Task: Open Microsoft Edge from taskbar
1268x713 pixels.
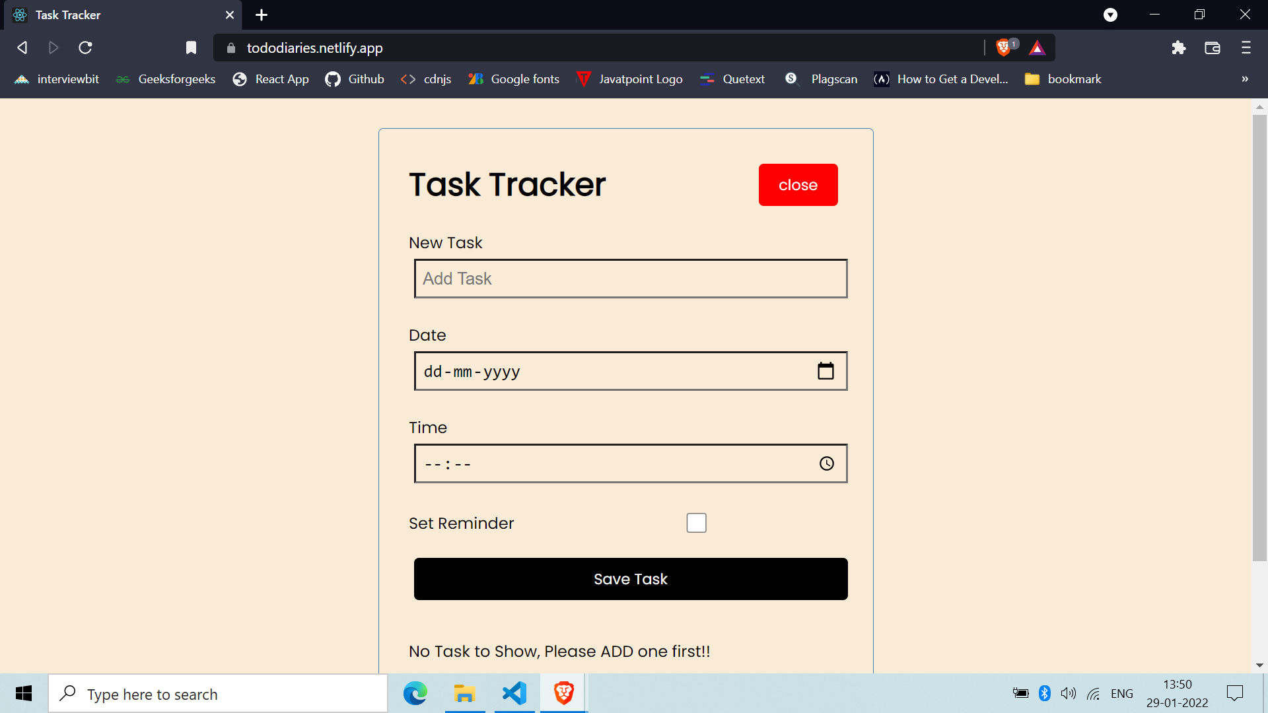Action: [415, 693]
